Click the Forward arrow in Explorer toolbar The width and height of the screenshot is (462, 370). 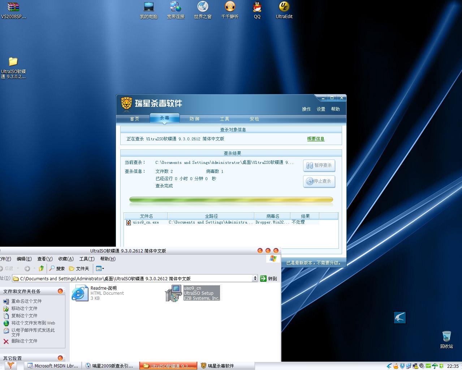27,268
